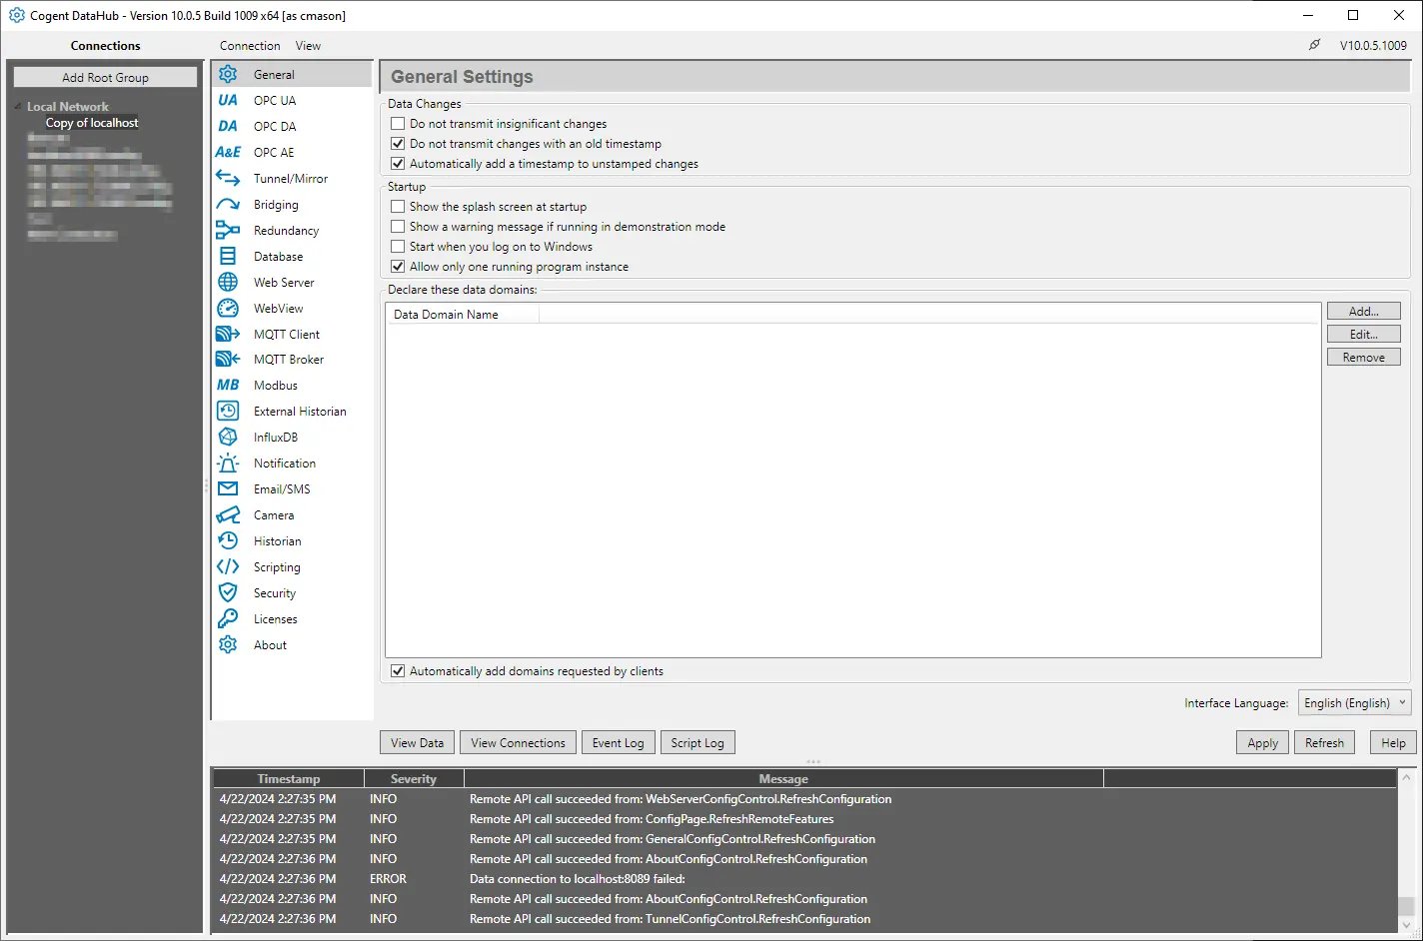Uncheck 'Automatically add domains requested by clients'
The width and height of the screenshot is (1423, 941).
point(398,670)
